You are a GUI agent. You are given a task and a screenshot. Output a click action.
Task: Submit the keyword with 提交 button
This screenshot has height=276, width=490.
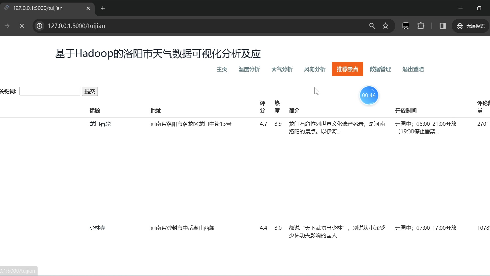tap(90, 91)
